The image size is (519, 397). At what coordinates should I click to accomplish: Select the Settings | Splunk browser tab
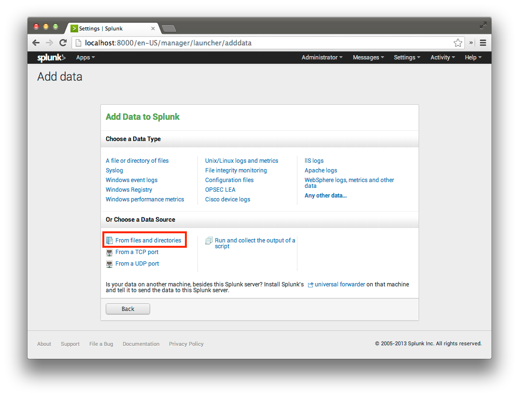112,28
